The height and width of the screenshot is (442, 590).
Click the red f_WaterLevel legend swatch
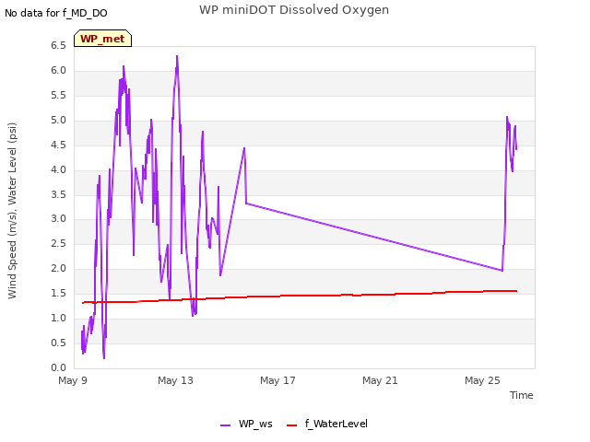291,425
